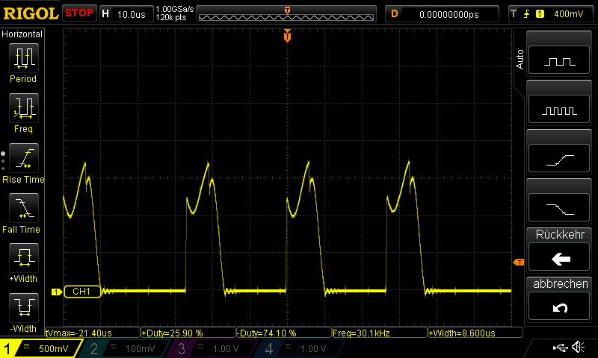This screenshot has width=598, height=358.
Task: Select channel 1 500mV scale tab
Action: click(41, 348)
